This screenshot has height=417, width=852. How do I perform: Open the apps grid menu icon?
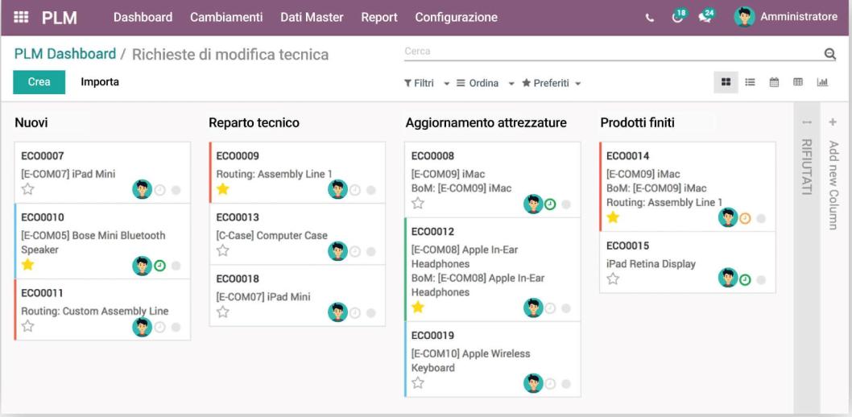tap(21, 17)
